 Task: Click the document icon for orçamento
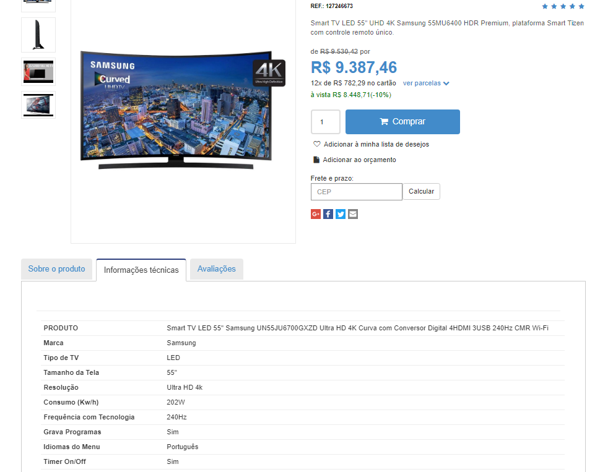[316, 160]
